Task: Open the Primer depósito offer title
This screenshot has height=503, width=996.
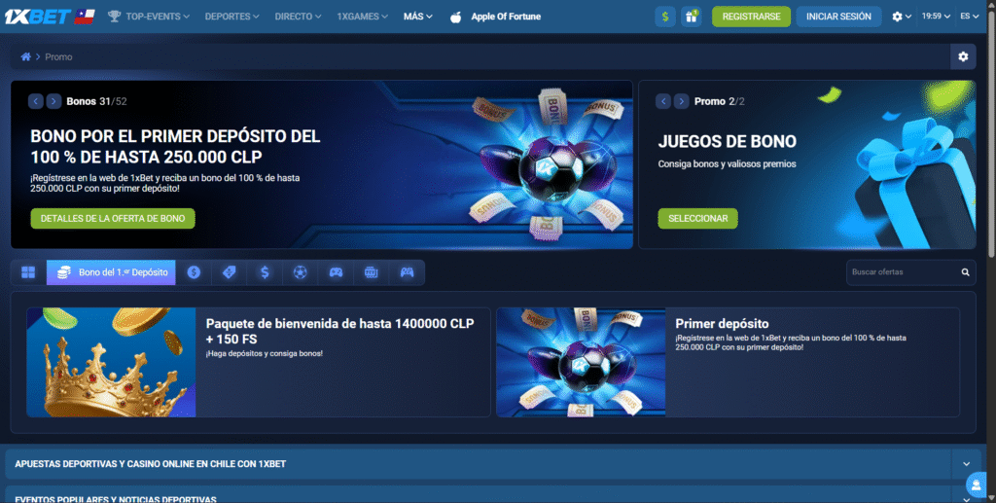Action: (723, 324)
